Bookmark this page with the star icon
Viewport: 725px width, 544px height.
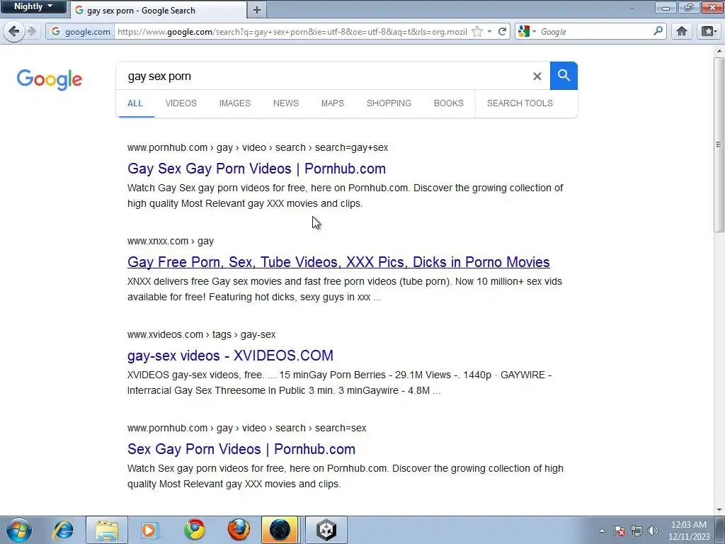pos(477,31)
